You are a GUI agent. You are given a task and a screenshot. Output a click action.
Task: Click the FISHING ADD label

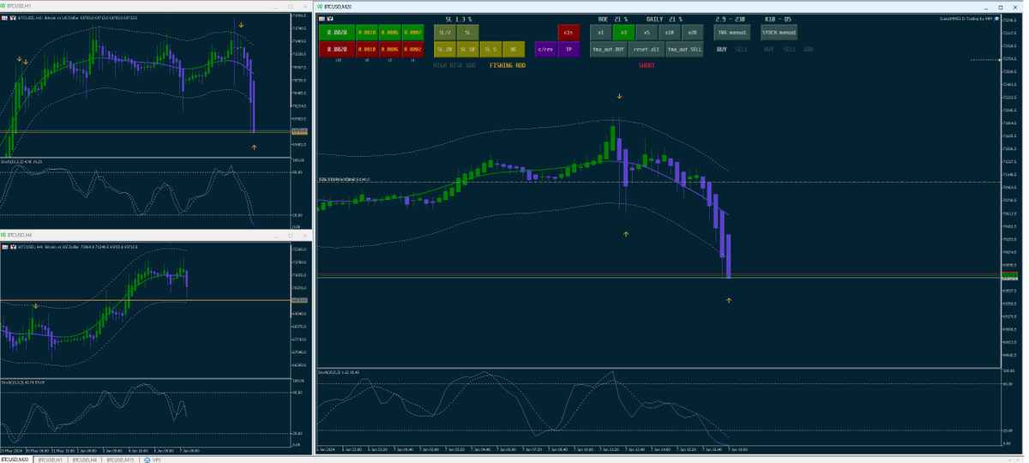508,65
